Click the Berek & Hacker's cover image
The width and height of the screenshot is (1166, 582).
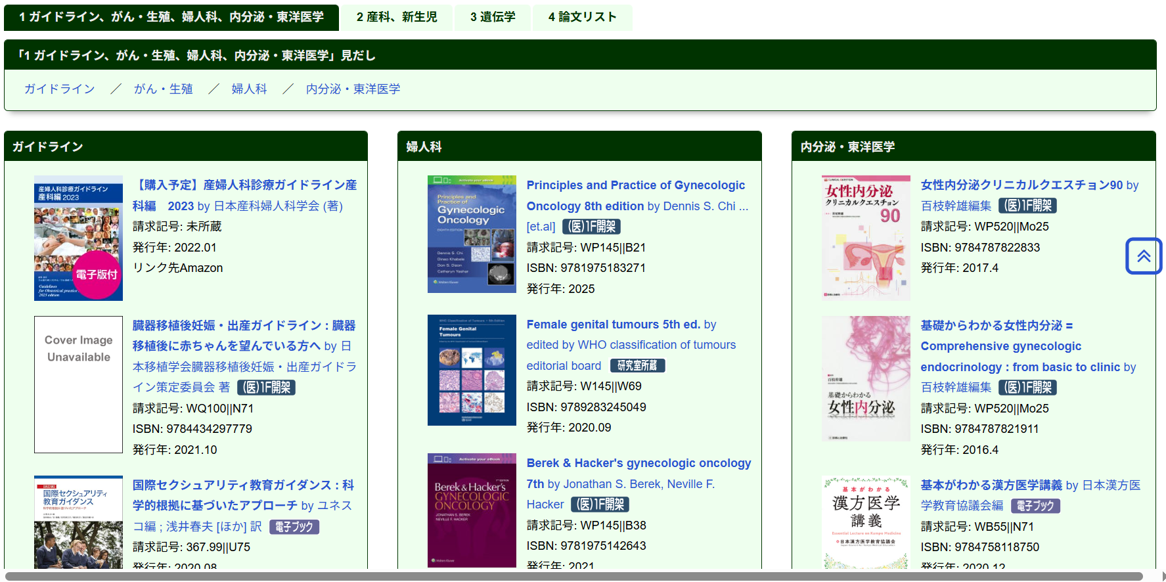point(472,510)
